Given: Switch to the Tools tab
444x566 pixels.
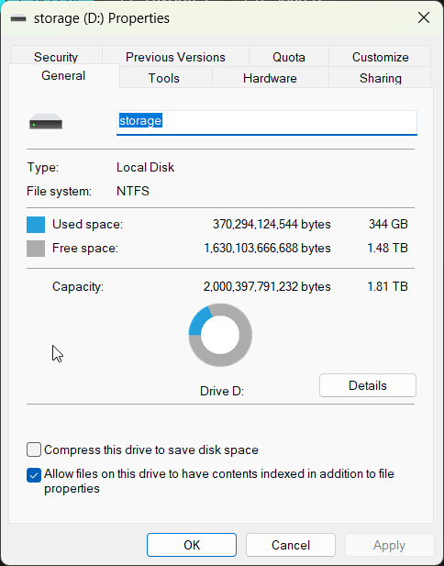Looking at the screenshot, I should 164,78.
